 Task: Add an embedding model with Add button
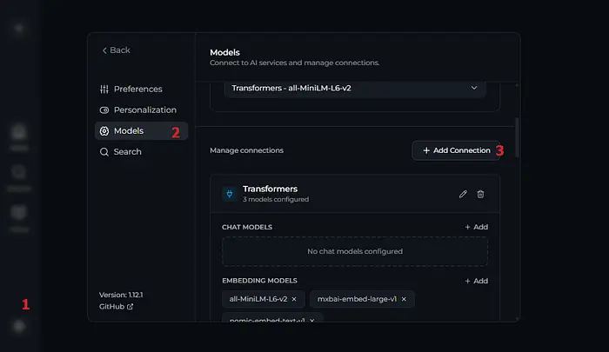476,281
